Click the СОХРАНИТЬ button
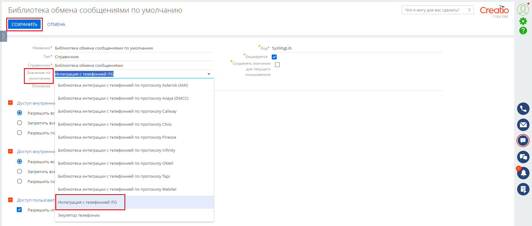The width and height of the screenshot is (532, 226). pos(24,24)
